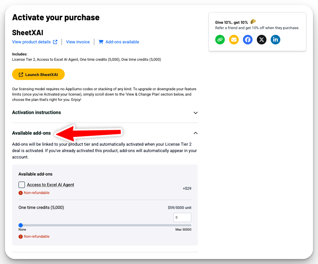The height and width of the screenshot is (264, 318).
Task: Click the external link icon beside View product details
Action: [55, 42]
